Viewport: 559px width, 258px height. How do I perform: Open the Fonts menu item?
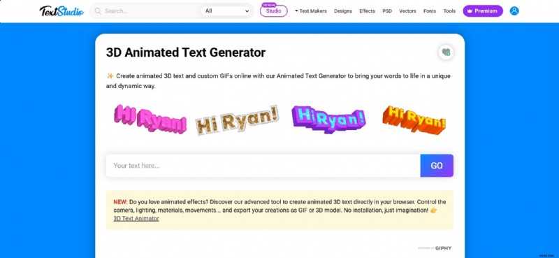[x=430, y=11]
